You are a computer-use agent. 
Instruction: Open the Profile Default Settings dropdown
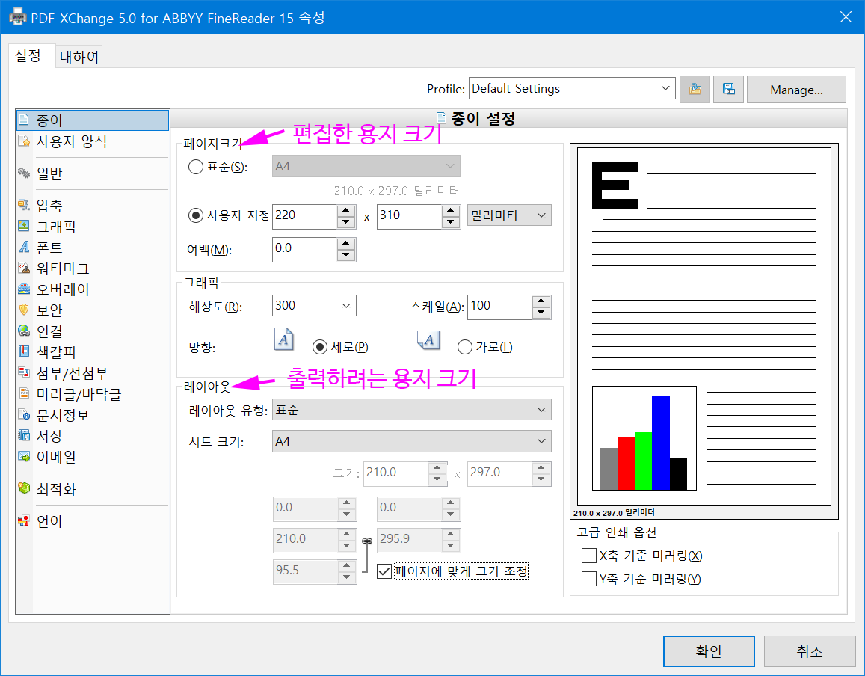(x=572, y=88)
